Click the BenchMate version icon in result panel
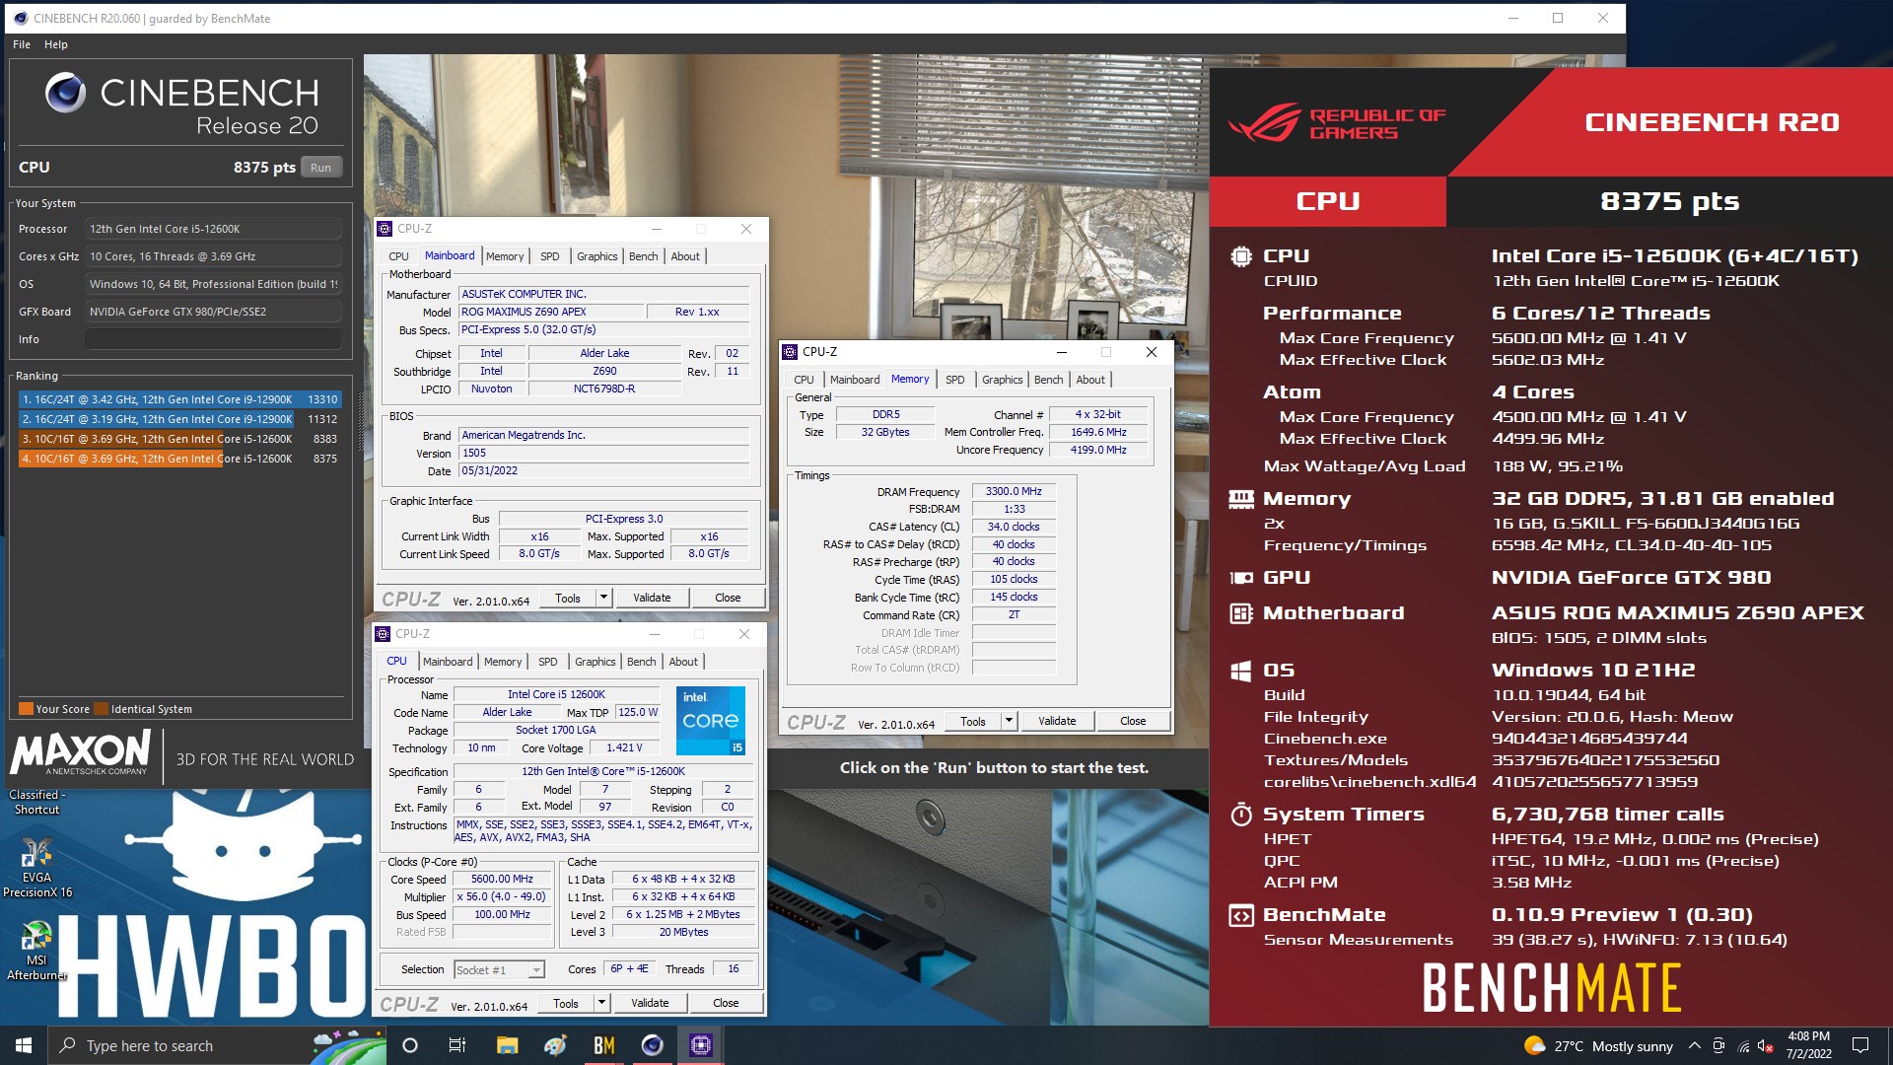This screenshot has height=1065, width=1893. (1240, 915)
